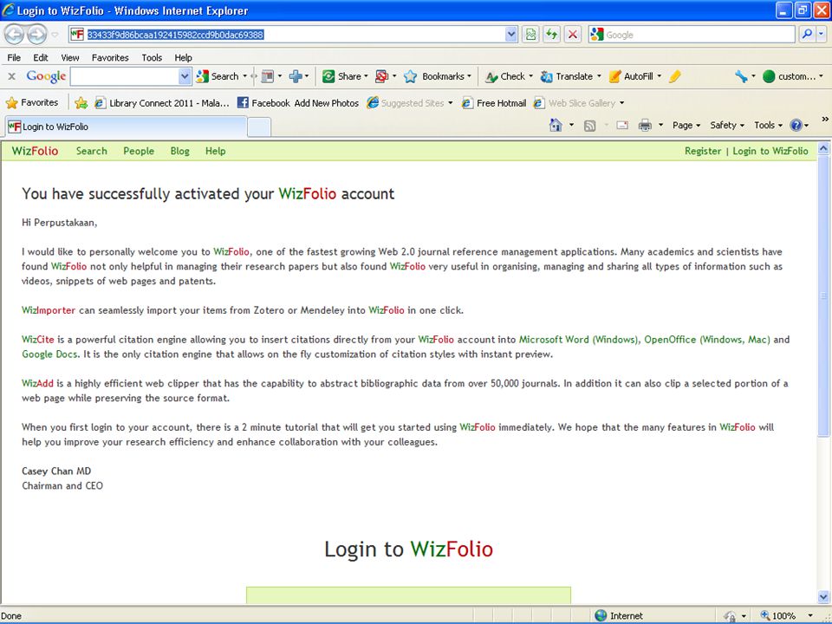Click the magnifier search icon beside Google box

pos(807,35)
